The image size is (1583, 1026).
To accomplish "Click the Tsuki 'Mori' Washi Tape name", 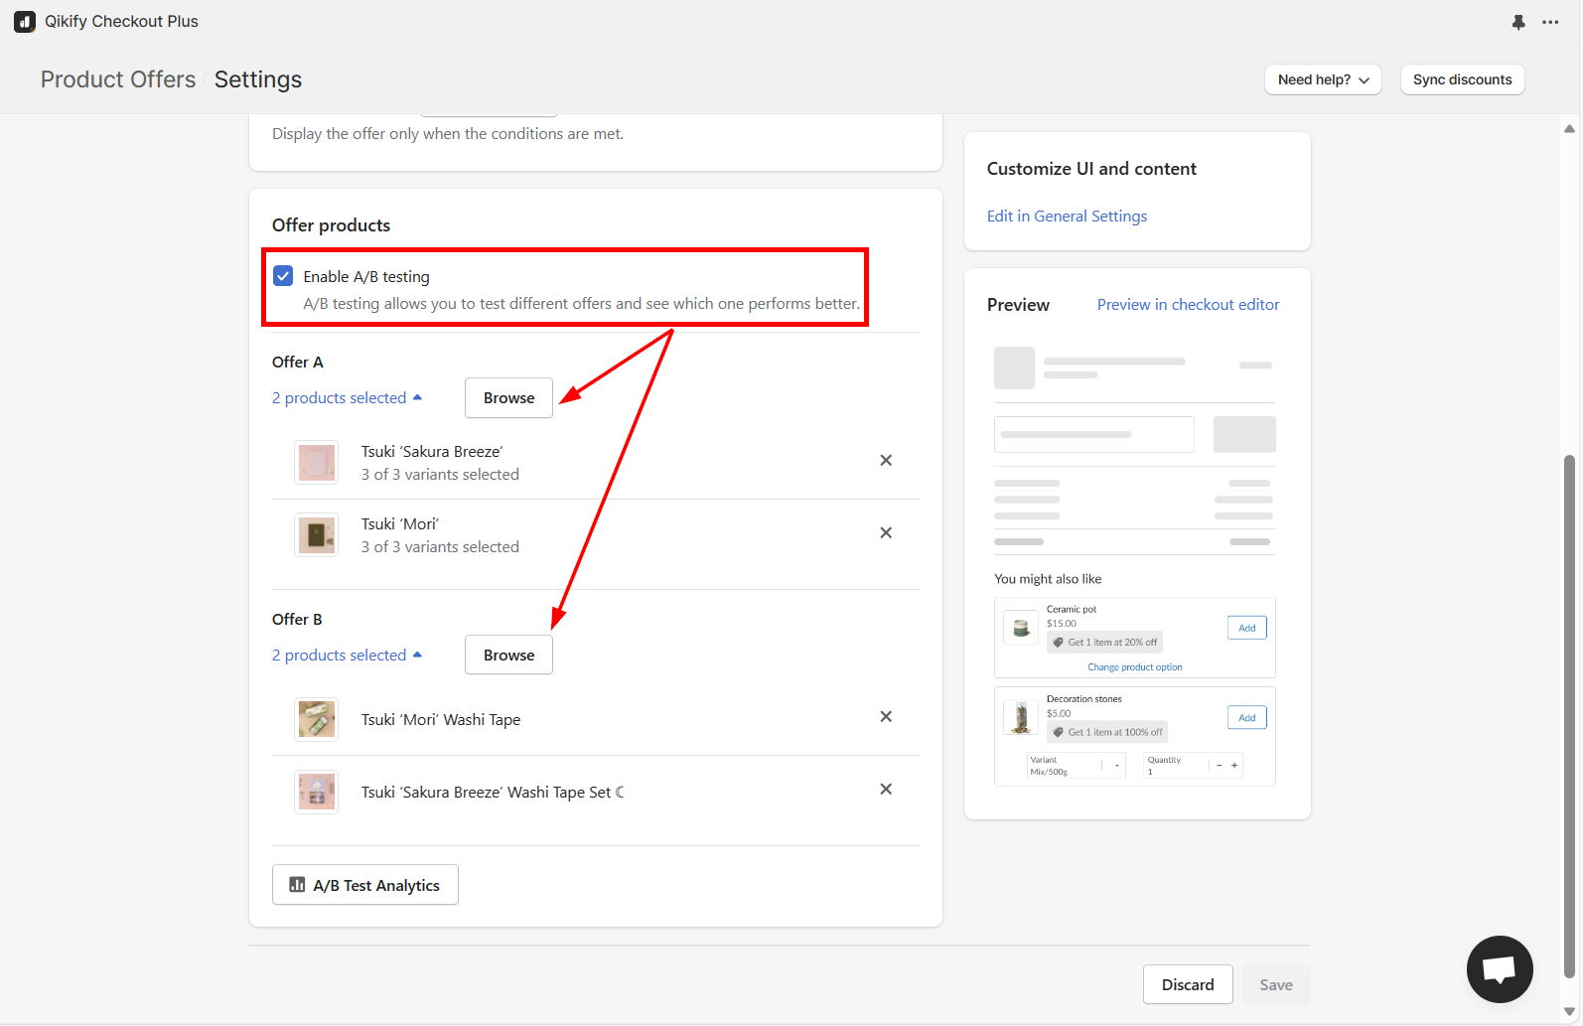I will [441, 720].
